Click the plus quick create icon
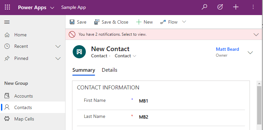This screenshot has width=263, height=130. [236, 7]
